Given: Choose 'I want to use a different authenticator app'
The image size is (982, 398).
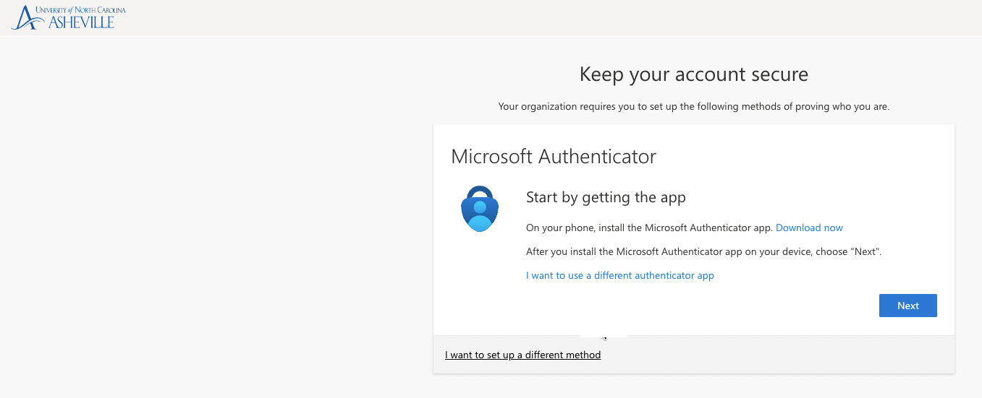Looking at the screenshot, I should [619, 275].
